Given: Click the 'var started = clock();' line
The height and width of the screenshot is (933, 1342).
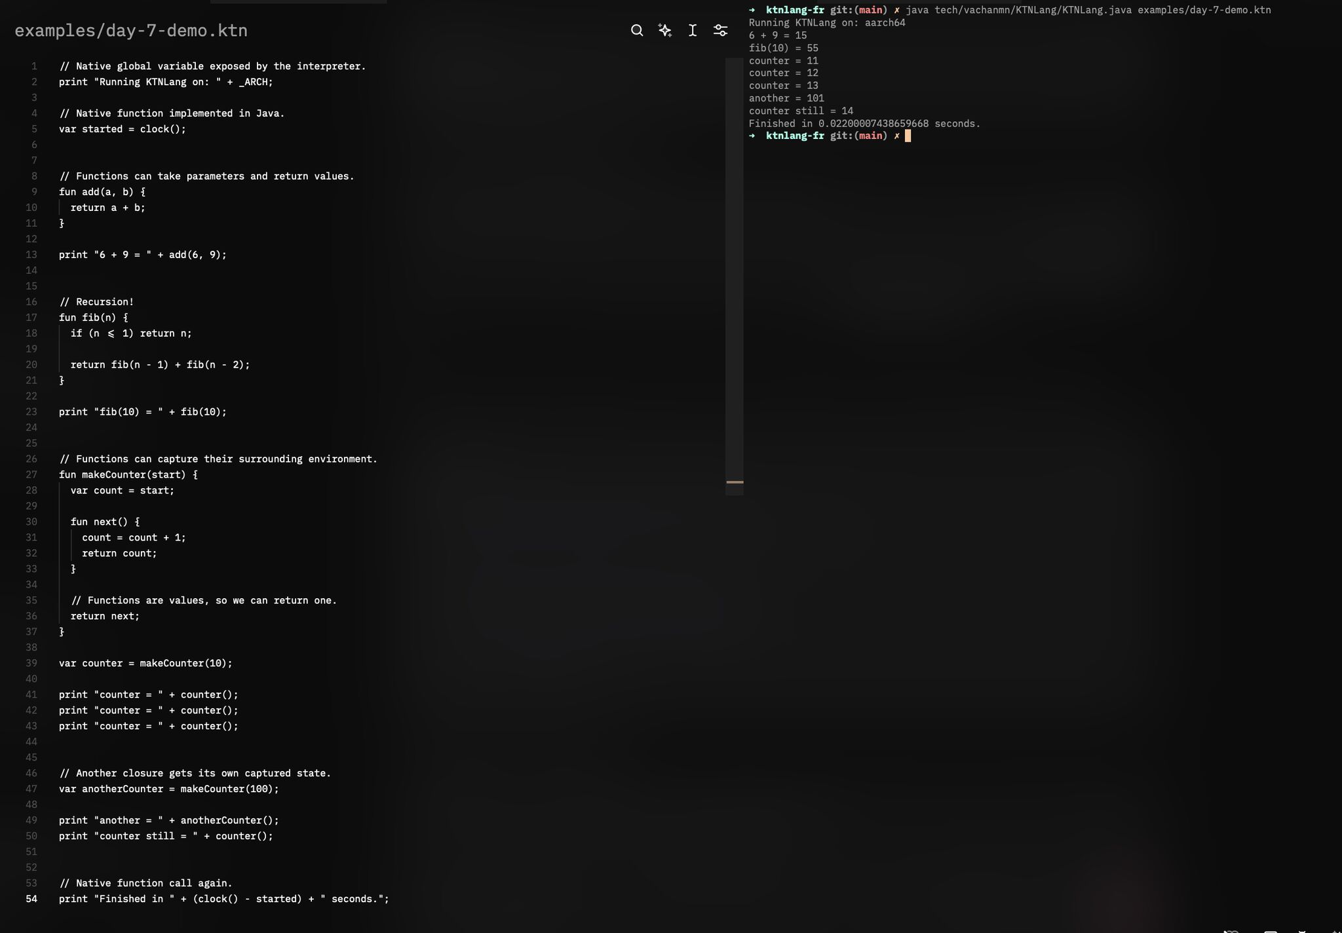Looking at the screenshot, I should tap(123, 129).
